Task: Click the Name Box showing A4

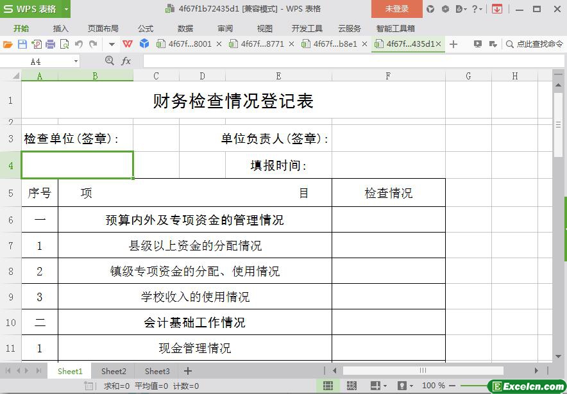Action: coord(36,62)
